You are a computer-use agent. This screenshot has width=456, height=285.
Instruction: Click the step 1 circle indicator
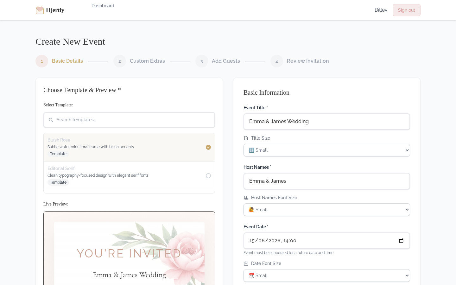tap(42, 61)
